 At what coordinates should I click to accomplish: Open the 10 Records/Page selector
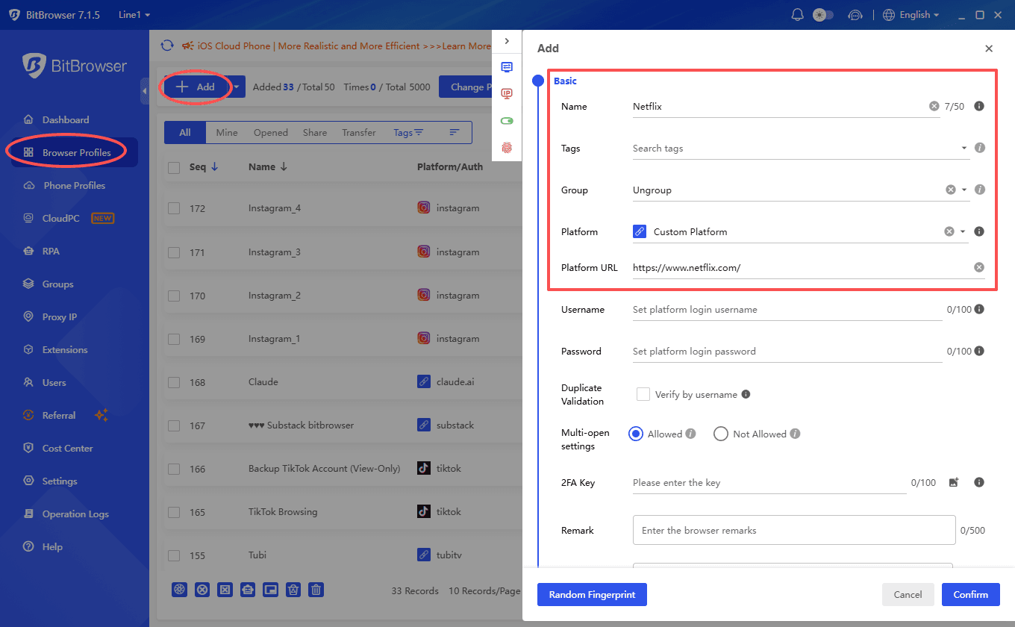484,591
